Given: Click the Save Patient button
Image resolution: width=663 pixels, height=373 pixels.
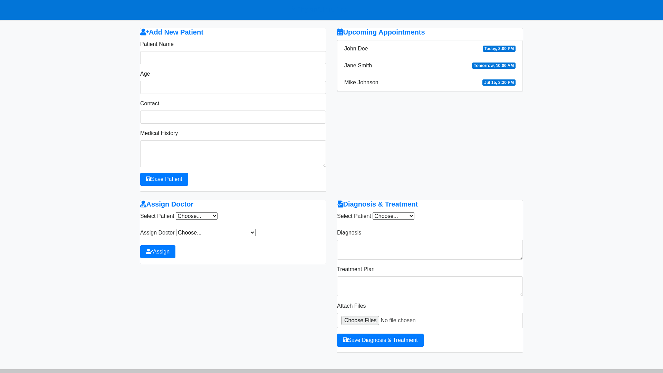Looking at the screenshot, I should [x=164, y=179].
